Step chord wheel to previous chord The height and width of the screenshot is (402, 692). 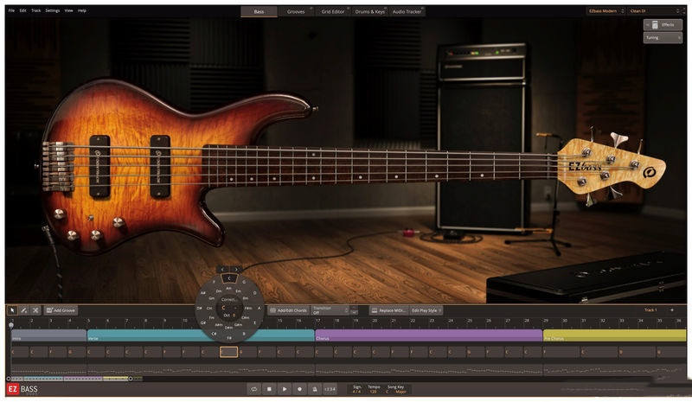(x=223, y=269)
